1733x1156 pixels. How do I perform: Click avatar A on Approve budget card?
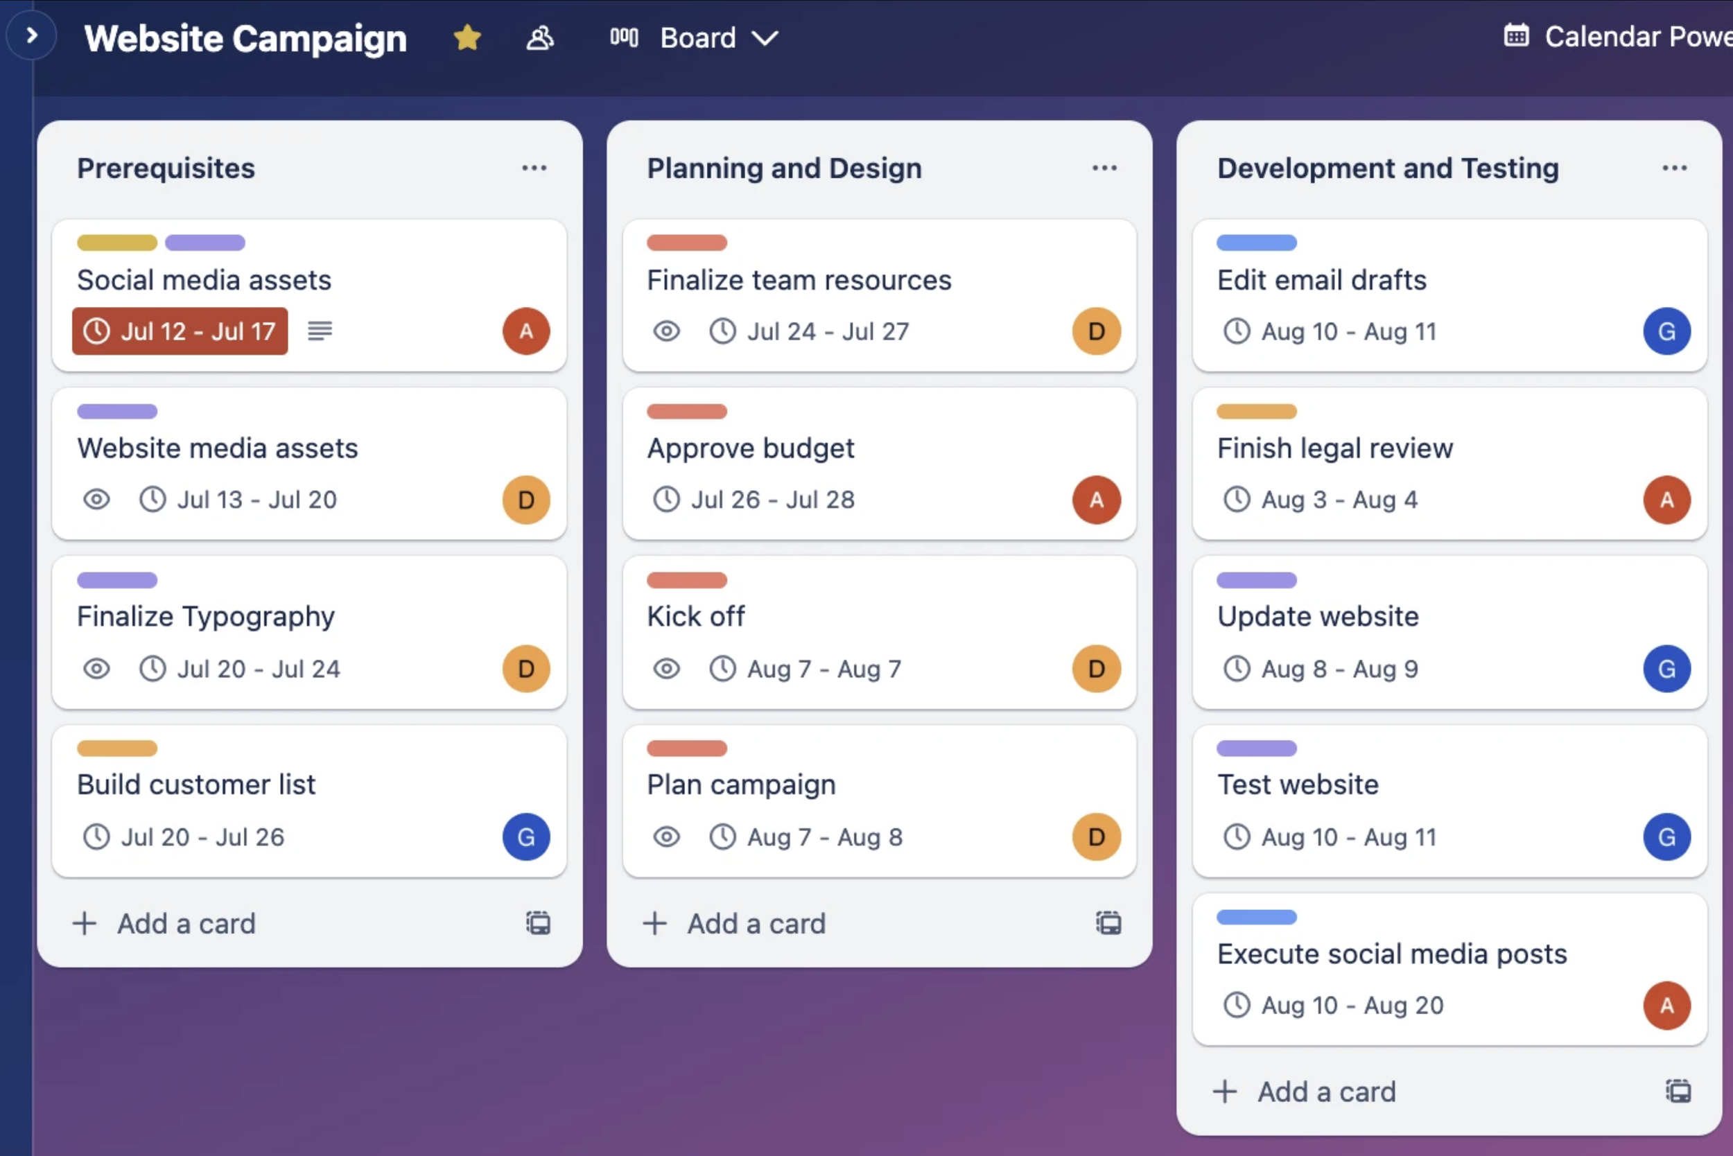[x=1096, y=500]
